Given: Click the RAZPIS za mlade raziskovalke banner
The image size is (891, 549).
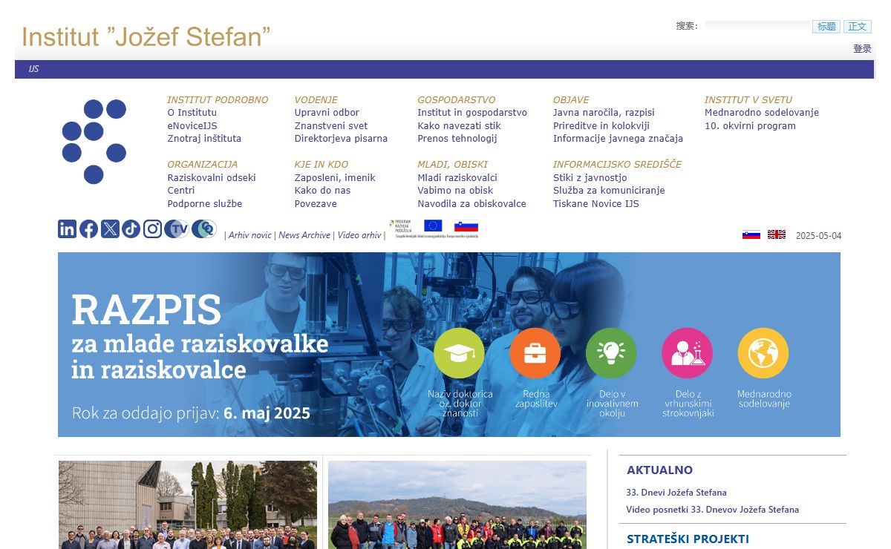Looking at the screenshot, I should coord(449,344).
